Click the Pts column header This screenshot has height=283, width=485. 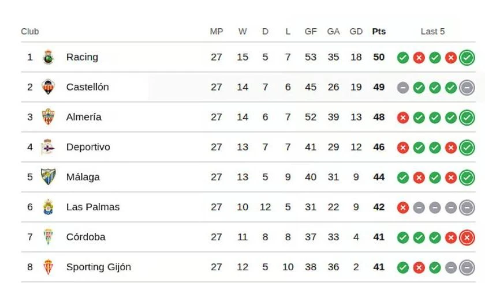[x=379, y=32]
